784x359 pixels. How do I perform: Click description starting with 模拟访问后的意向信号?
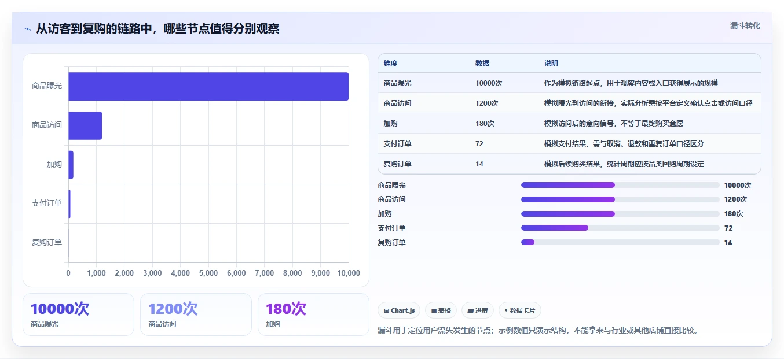point(614,124)
